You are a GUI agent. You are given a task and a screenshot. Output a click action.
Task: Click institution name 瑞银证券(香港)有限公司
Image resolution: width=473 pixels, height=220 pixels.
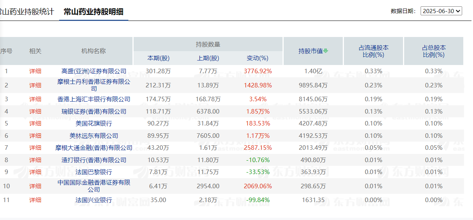click(x=94, y=111)
